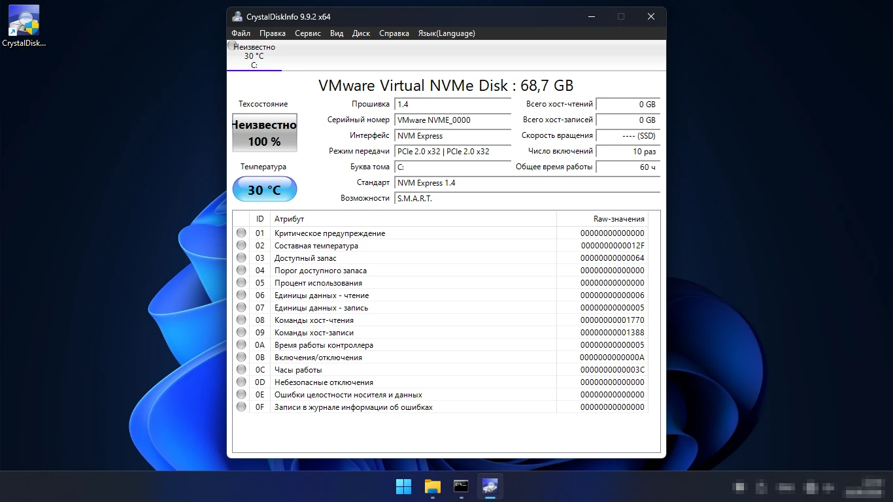Click the Буква тома field showing C:

(453, 167)
